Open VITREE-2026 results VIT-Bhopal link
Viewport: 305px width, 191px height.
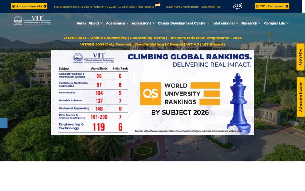213,45
